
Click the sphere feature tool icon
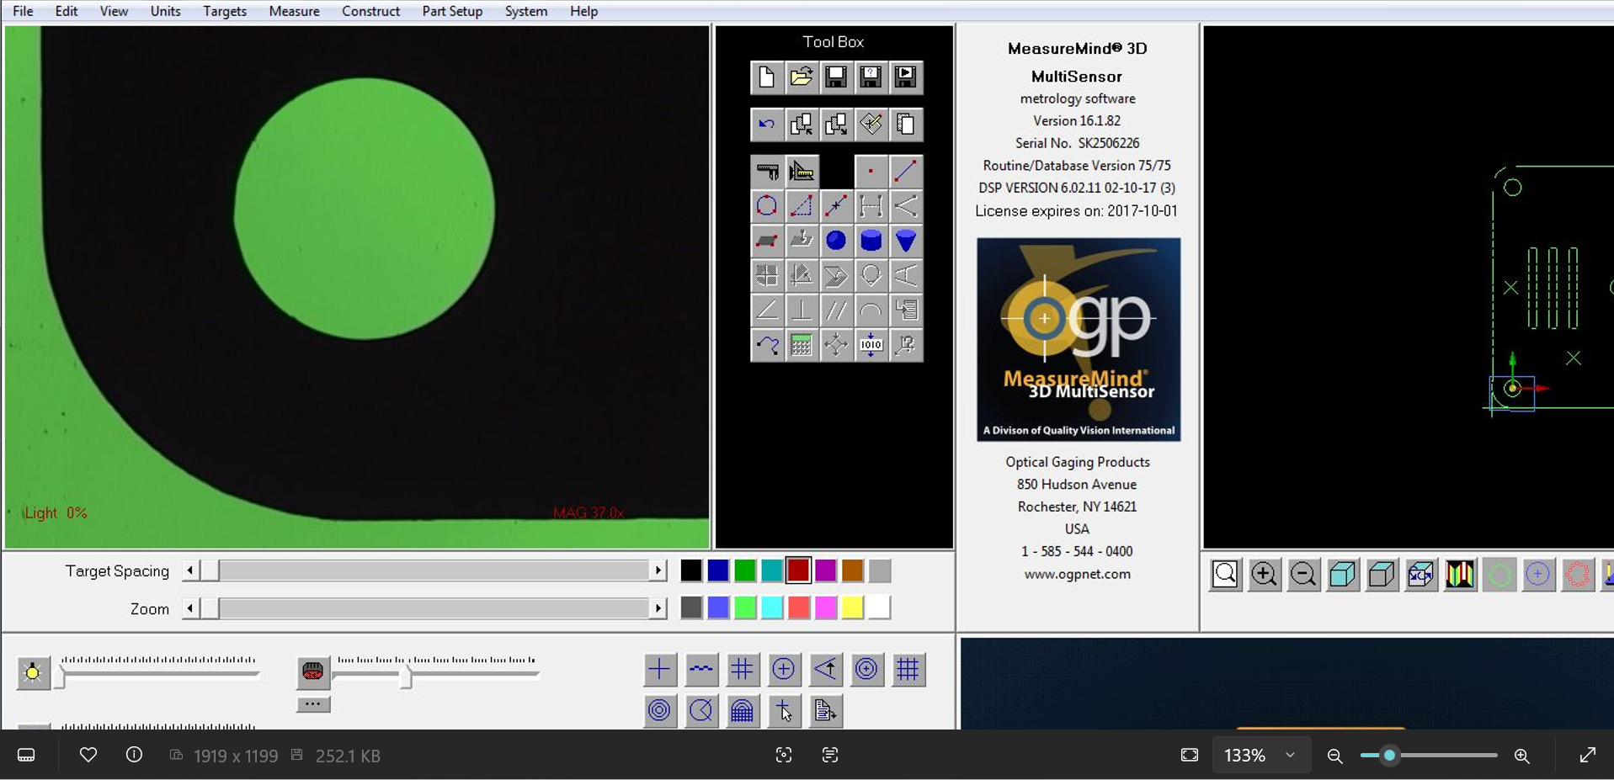835,241
